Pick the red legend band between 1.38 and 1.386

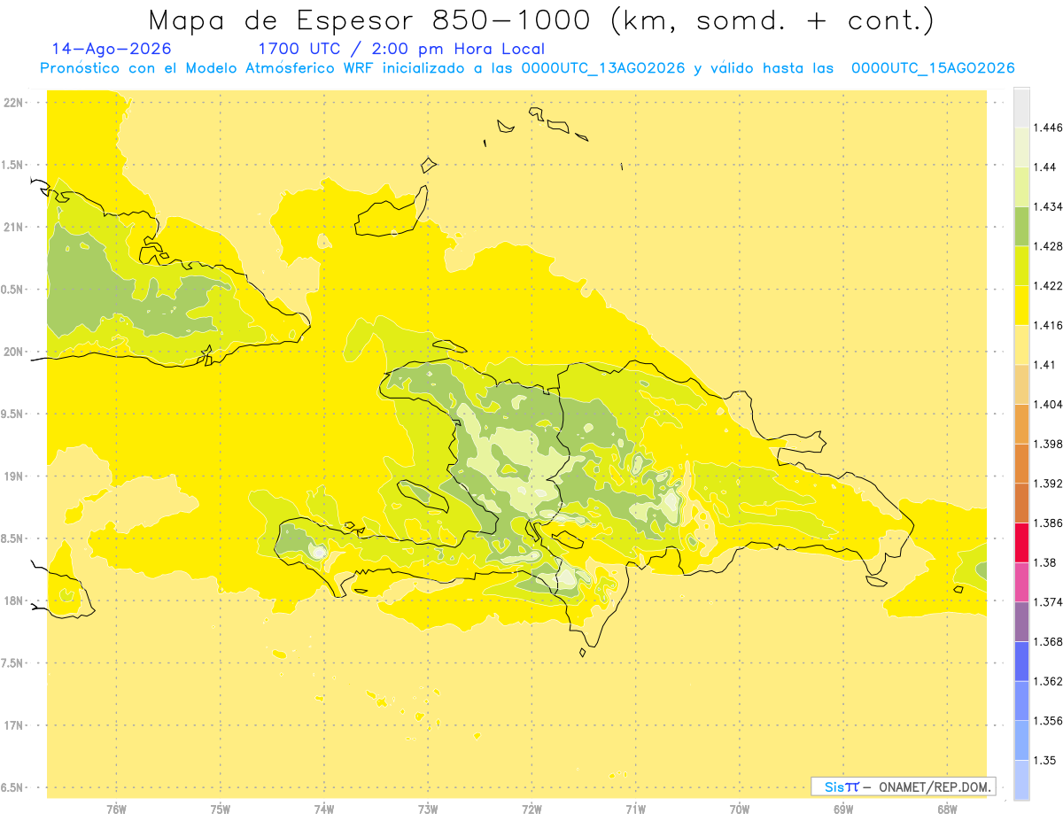click(1021, 543)
